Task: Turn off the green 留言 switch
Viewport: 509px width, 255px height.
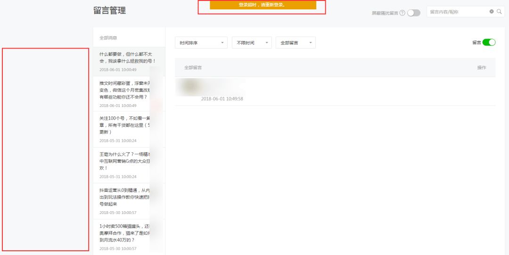Action: point(489,42)
